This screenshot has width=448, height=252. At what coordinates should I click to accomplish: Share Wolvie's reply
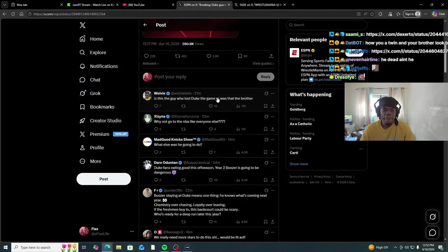273,106
